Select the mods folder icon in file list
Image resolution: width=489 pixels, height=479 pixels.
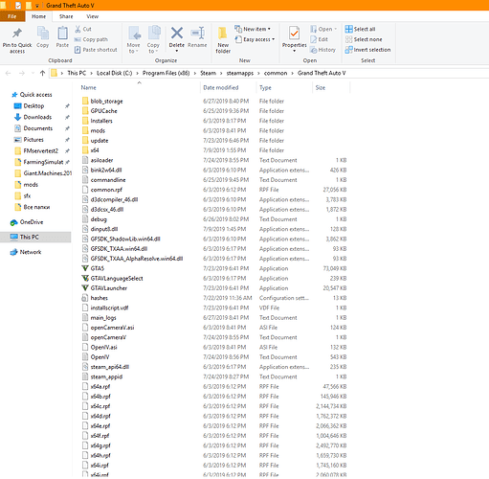click(85, 130)
